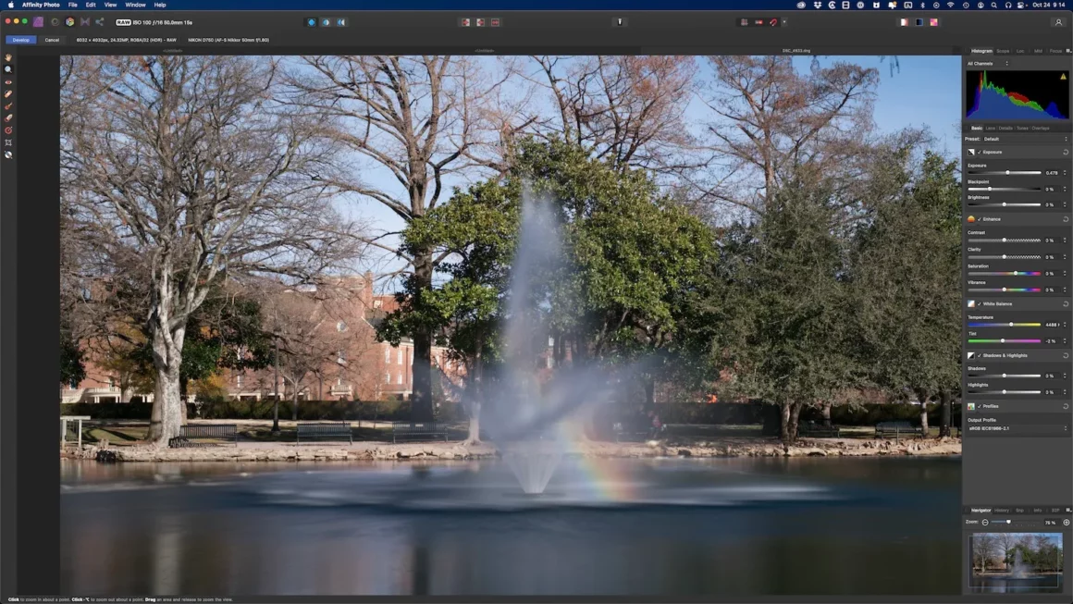
Task: Select the Zoom magnifier tool
Action: click(8, 70)
